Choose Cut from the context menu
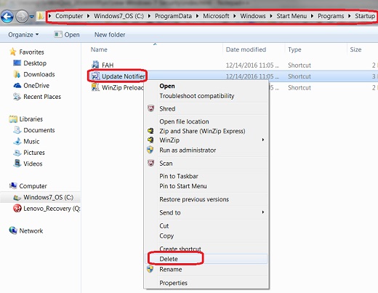The width and height of the screenshot is (378, 293). click(164, 226)
